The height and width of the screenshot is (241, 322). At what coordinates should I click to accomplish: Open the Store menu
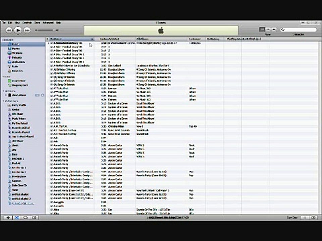click(x=37, y=23)
